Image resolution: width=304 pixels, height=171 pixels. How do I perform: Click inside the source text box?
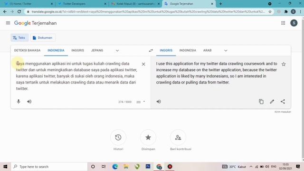point(76,76)
